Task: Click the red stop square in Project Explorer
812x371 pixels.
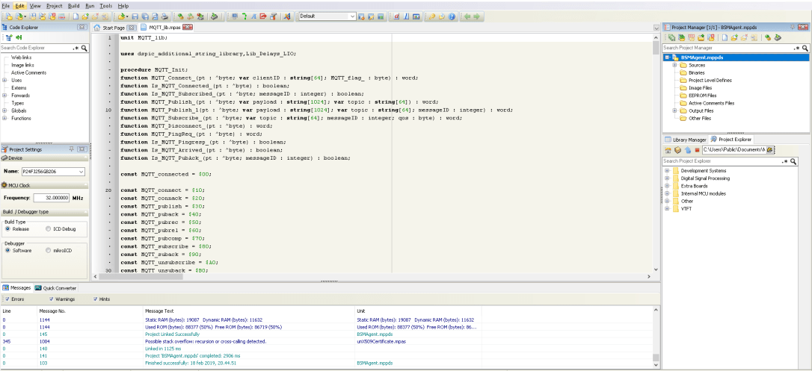Action: pos(697,150)
